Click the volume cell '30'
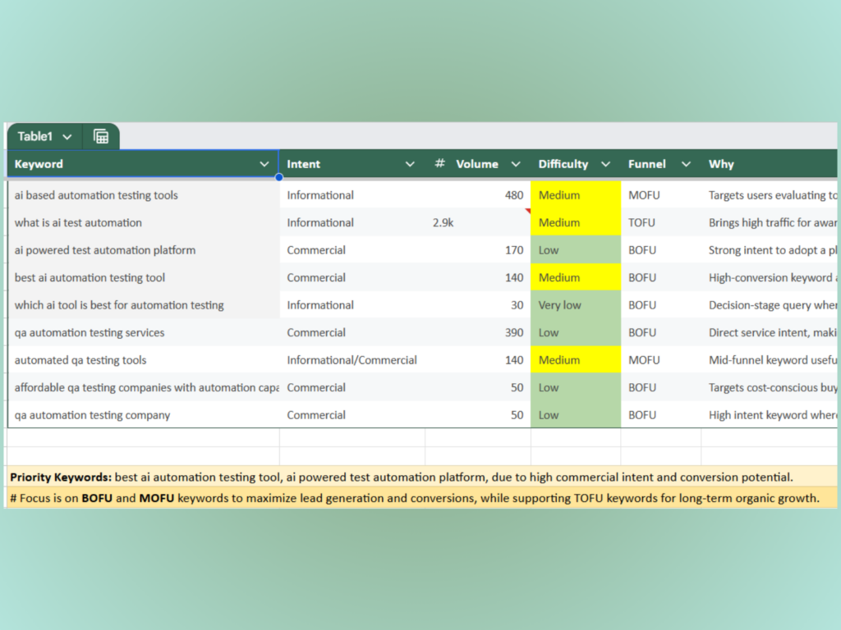841x630 pixels. pos(478,305)
